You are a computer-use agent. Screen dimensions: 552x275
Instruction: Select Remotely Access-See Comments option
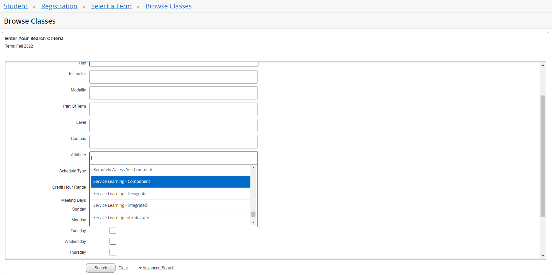click(x=171, y=170)
